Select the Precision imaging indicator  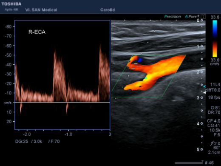(x=173, y=17)
